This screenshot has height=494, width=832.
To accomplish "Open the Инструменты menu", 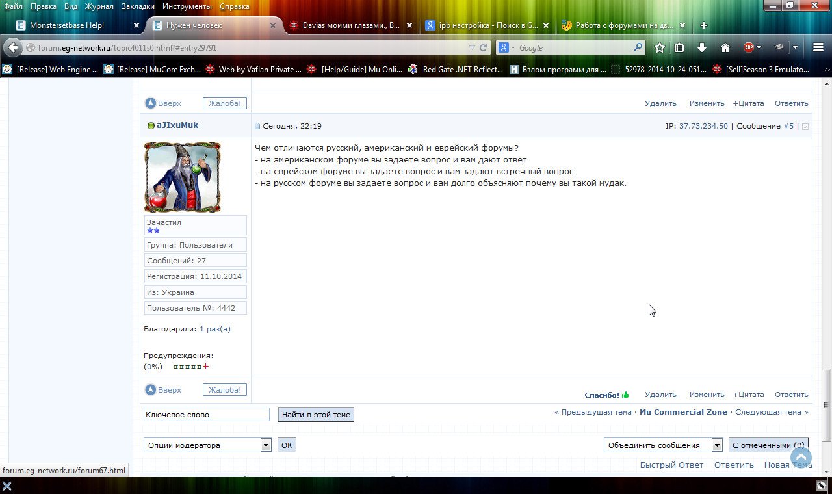I will (x=187, y=6).
